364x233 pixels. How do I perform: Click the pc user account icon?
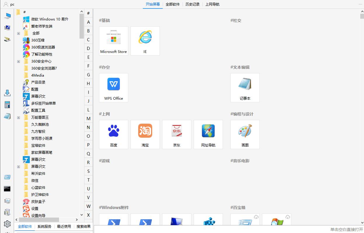tap(6, 4)
